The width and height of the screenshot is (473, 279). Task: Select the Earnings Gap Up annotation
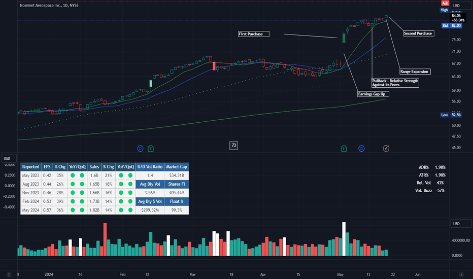point(373,94)
